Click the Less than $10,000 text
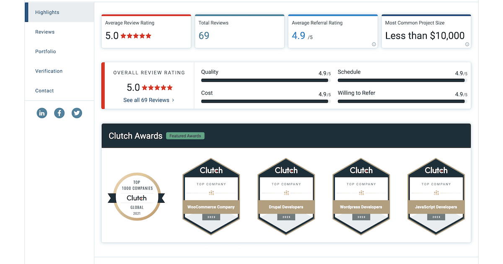This screenshot has height=264, width=503. click(425, 36)
